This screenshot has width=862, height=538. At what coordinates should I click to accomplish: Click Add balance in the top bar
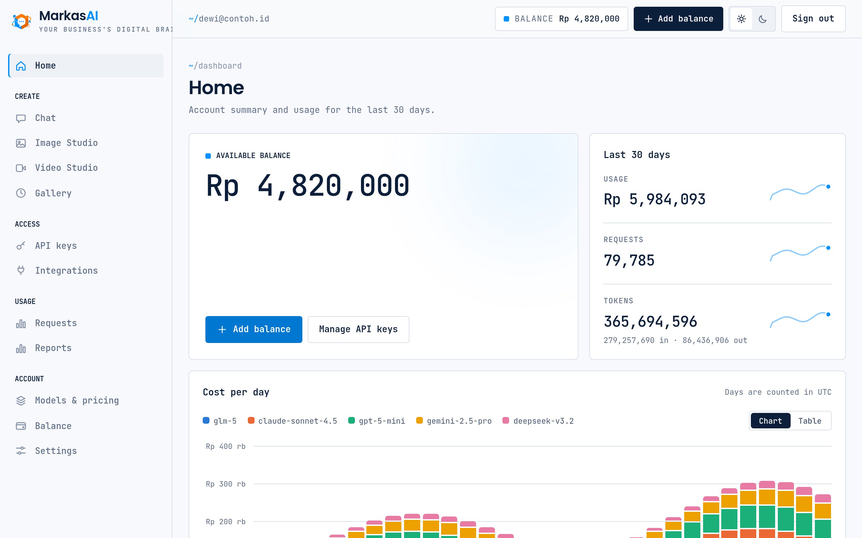(678, 19)
